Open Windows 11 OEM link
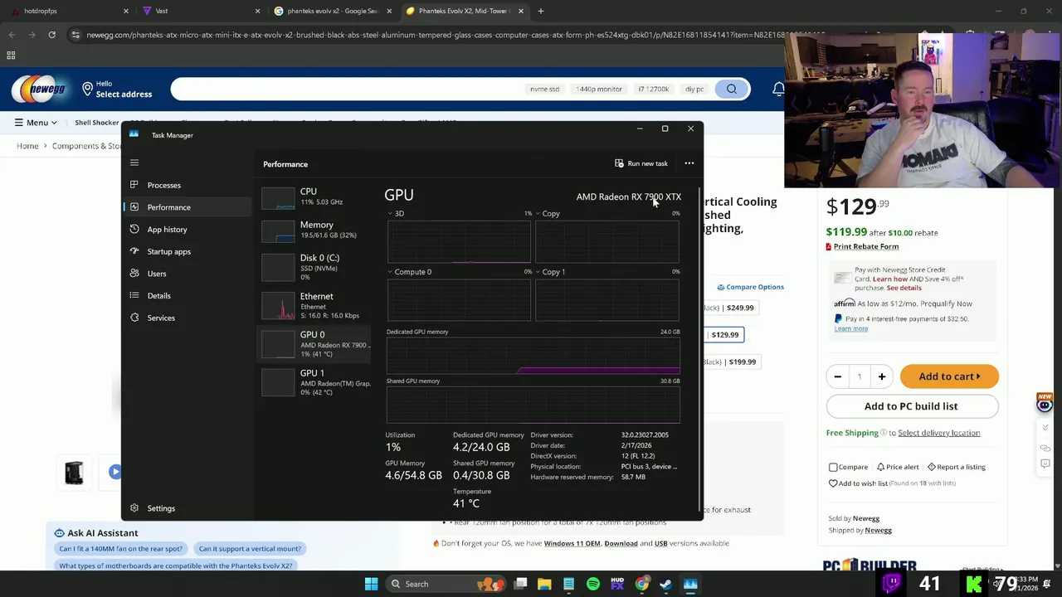This screenshot has height=597, width=1062. 572,543
